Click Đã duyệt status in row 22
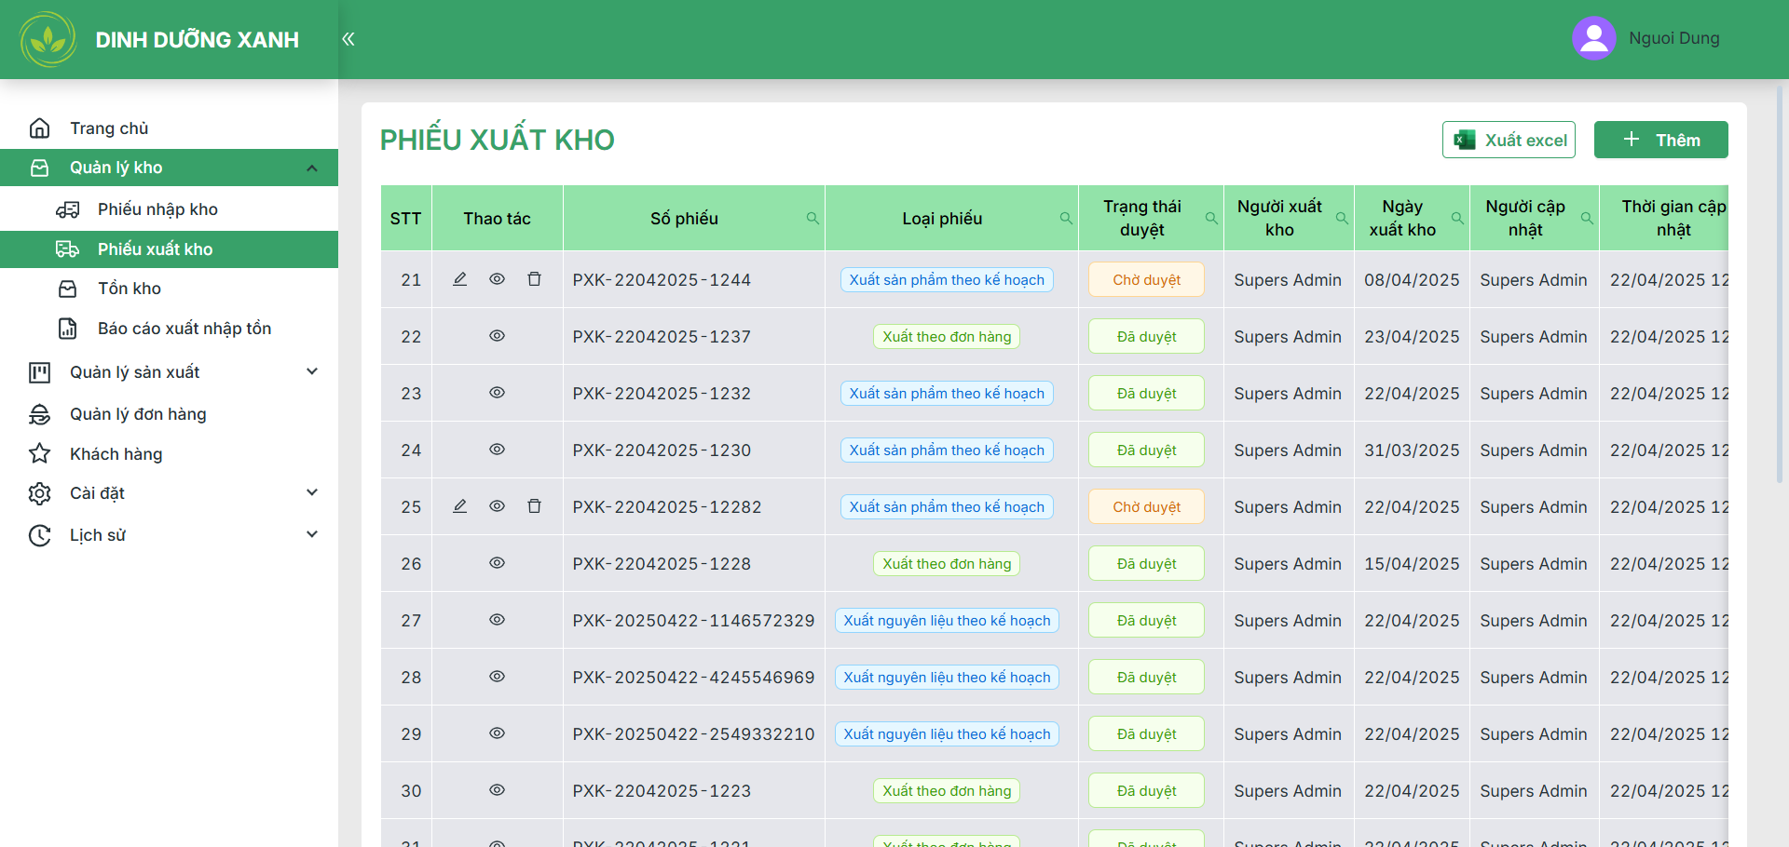 [1146, 337]
